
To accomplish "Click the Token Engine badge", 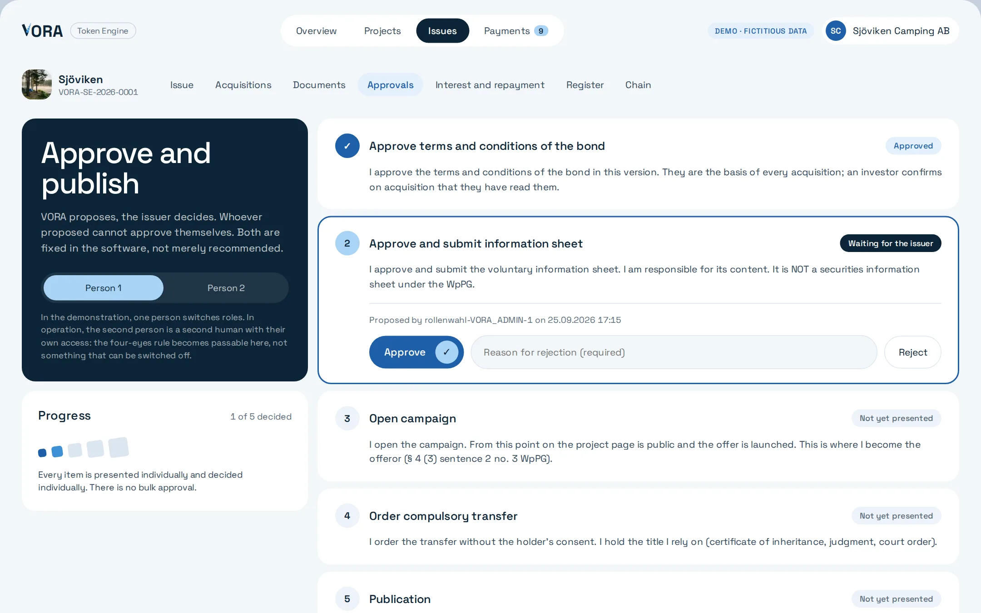I will [103, 31].
